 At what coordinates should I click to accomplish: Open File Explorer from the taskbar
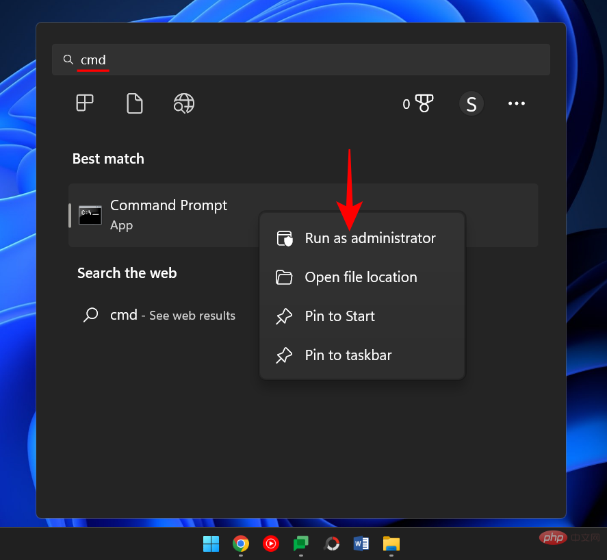(x=391, y=544)
